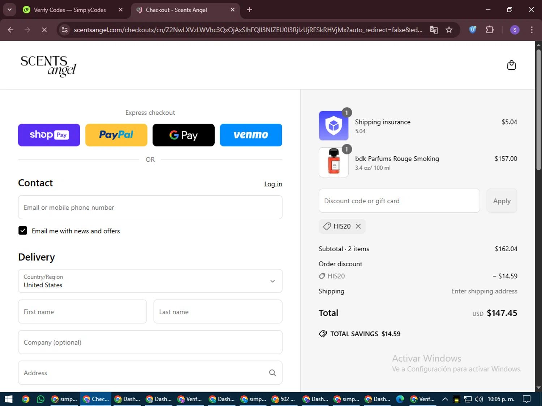Show hidden system tray icons

click(x=445, y=399)
